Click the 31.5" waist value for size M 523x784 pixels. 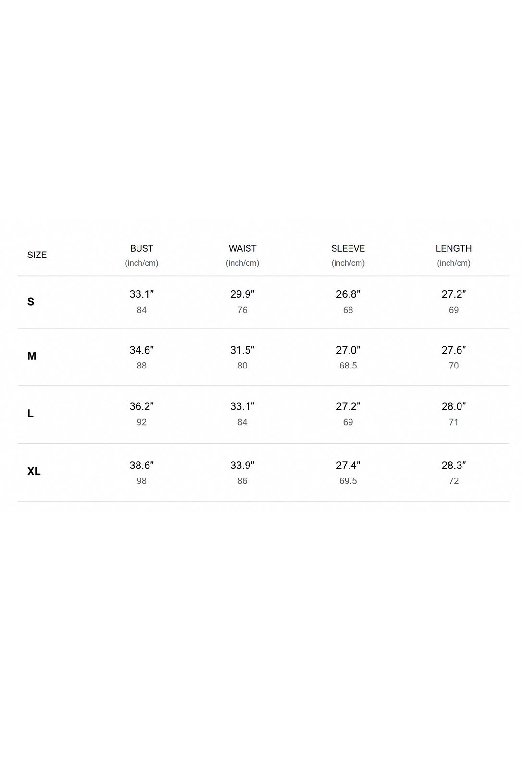242,350
